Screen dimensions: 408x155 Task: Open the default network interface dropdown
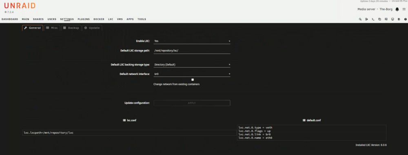192,74
